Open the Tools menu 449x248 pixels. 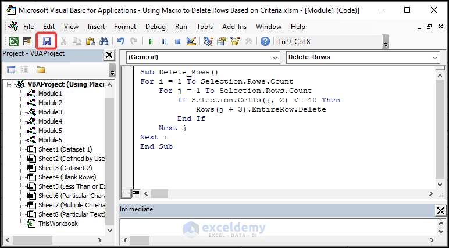pyautogui.click(x=205, y=27)
